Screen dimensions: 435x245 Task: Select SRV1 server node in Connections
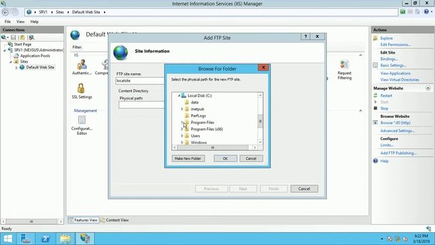tap(39, 50)
